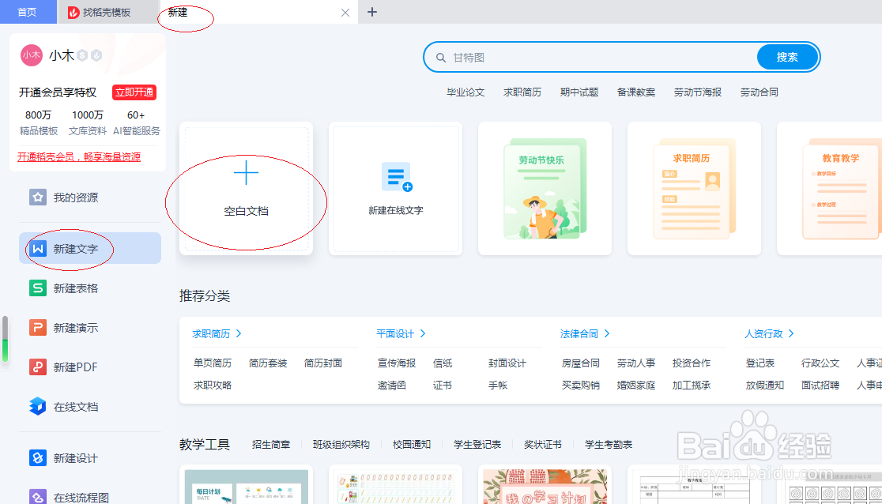Screen dimensions: 882x504
Task: Select the 劳动节快乐 template thumbnail
Action: (545, 189)
